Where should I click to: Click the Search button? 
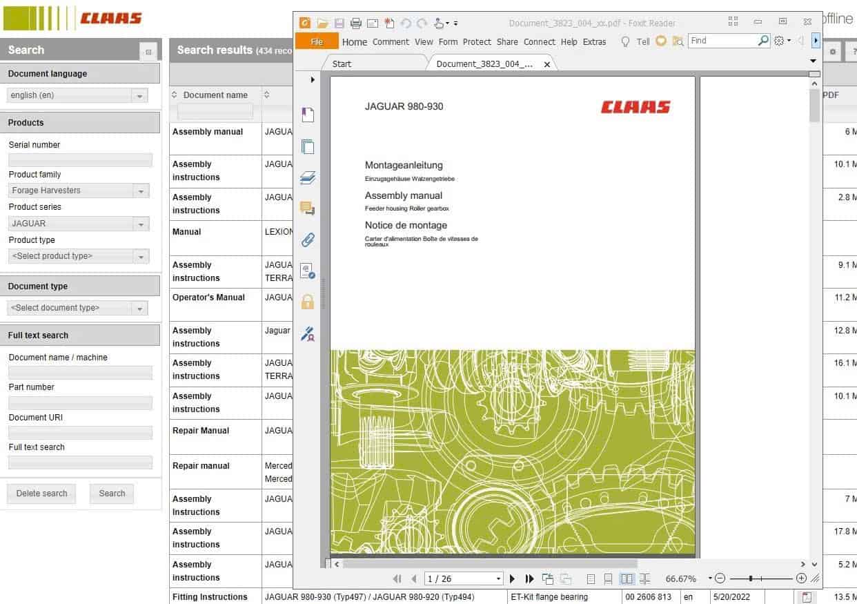pyautogui.click(x=111, y=493)
